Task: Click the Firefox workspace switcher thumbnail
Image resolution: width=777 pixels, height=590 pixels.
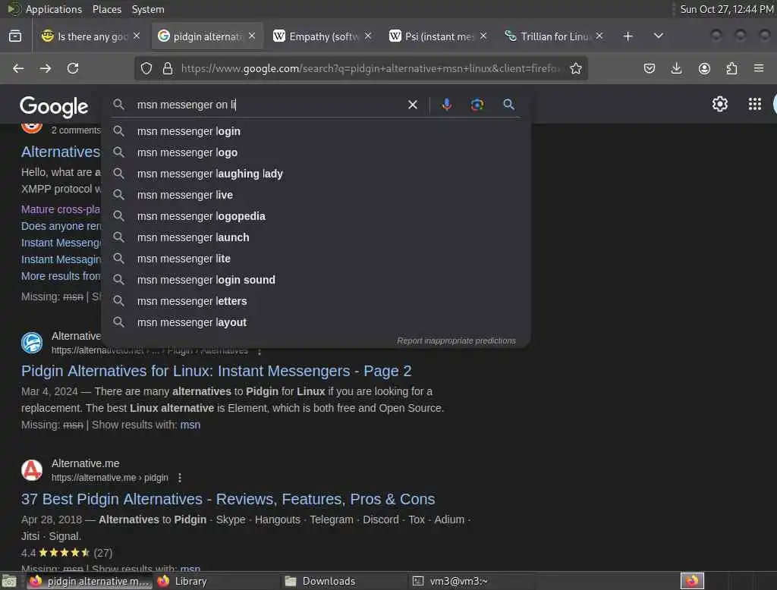Action: click(x=692, y=581)
